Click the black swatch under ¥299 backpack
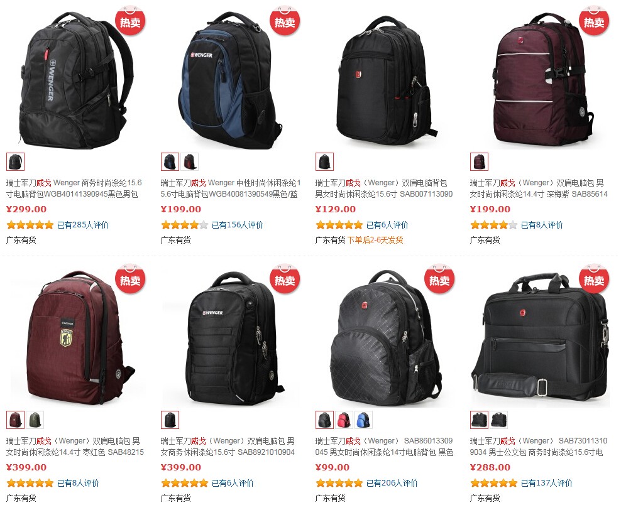Viewport: 621px width, 510px height. [16, 162]
